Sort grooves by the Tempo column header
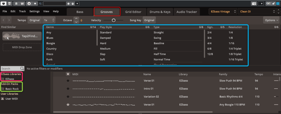Screen dimensions: 281x114 click(258, 74)
